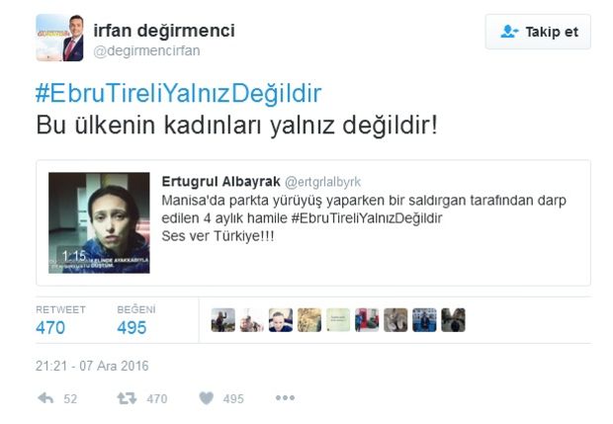
Task: Click the irfan değirmenci display name
Action: click(x=164, y=31)
